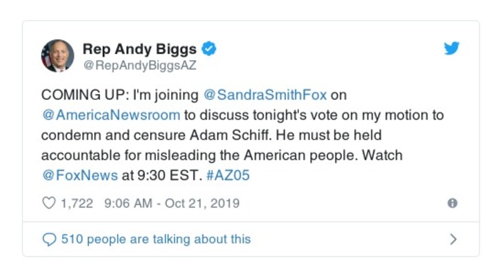Expand the conversation with the right chevron
The width and height of the screenshot is (502, 279).
click(453, 239)
